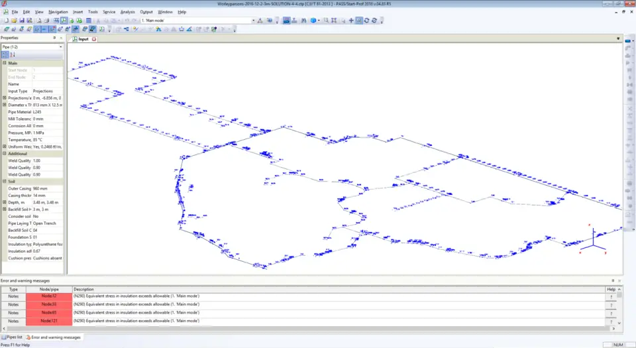The width and height of the screenshot is (636, 348).
Task: Click the New document icon
Action: point(5,21)
